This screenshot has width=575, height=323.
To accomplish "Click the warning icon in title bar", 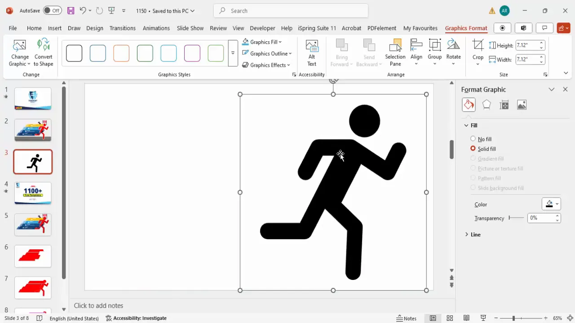I will [x=492, y=11].
